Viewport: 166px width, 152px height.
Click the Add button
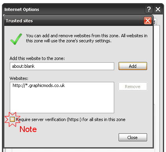coord(133,66)
